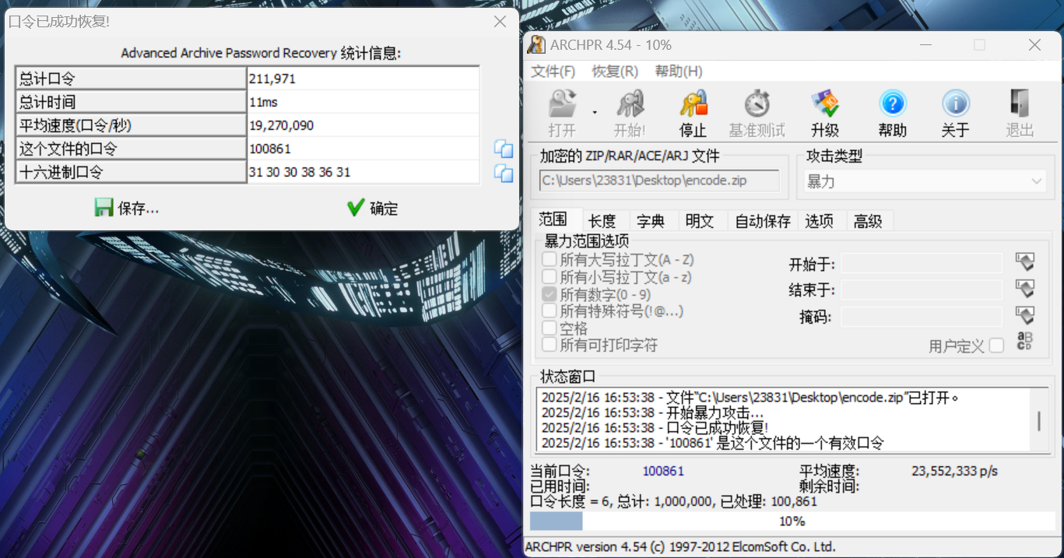The image size is (1064, 558).
Task: Click the 状态窗口 log scrollbar
Action: tap(1038, 420)
